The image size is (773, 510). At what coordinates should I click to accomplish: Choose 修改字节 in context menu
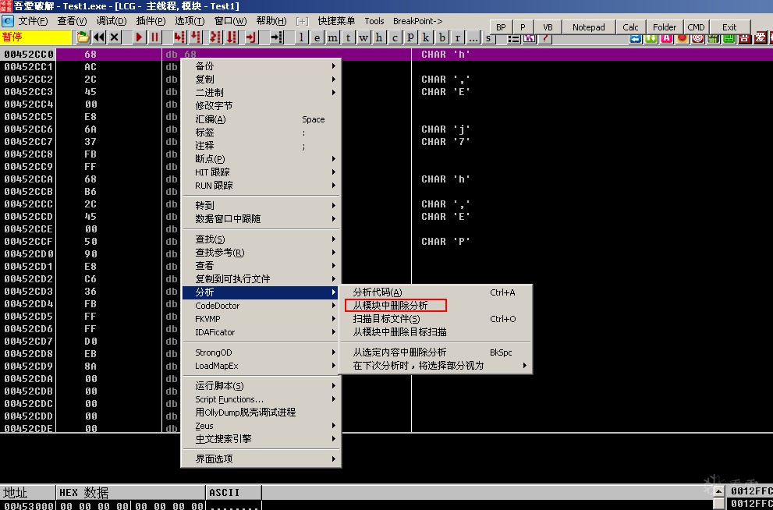click(261, 106)
